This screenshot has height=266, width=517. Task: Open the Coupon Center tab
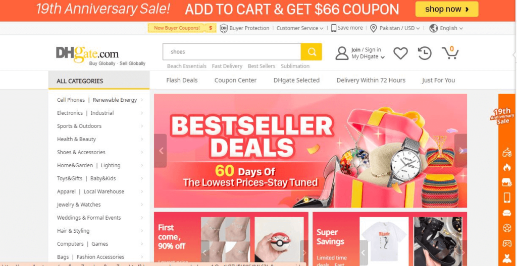(x=235, y=80)
